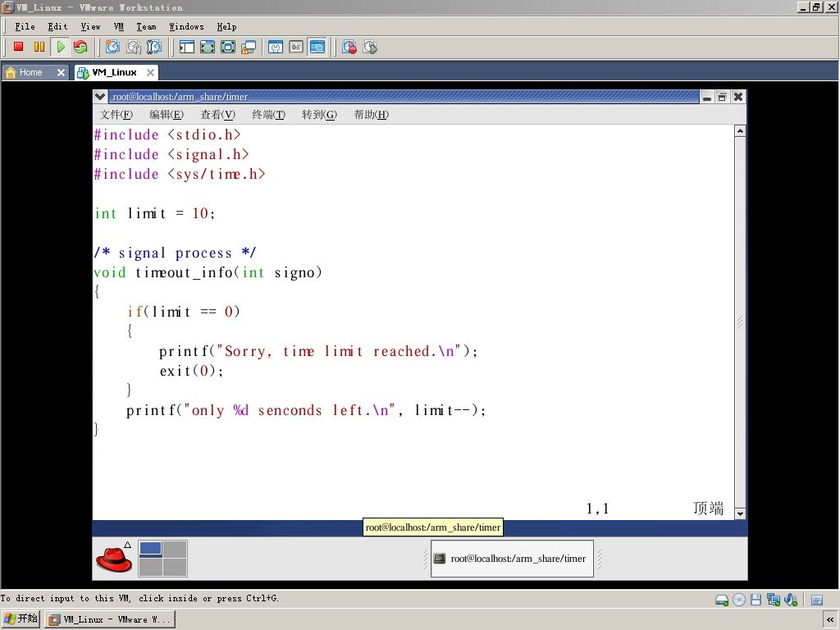
Task: Reset the virtual machine using the reset icon
Action: click(81, 47)
